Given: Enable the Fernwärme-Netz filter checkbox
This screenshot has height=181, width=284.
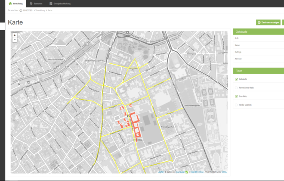Looking at the screenshot, I should (236, 88).
